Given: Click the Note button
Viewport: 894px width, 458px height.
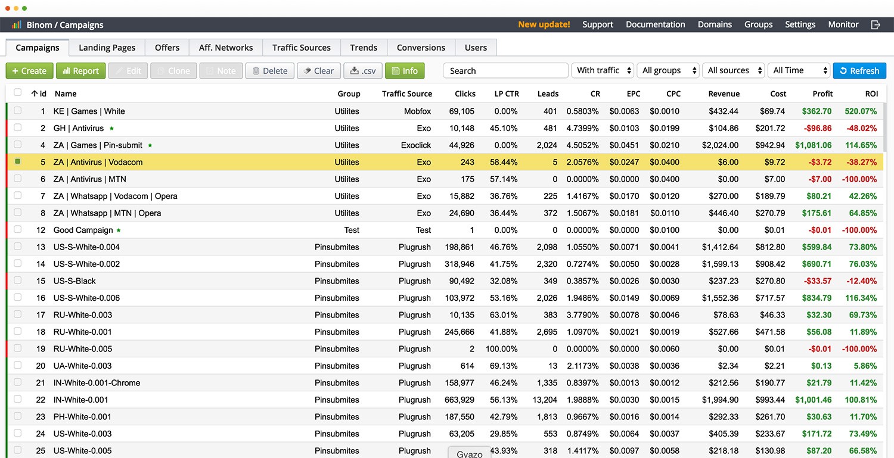Looking at the screenshot, I should pyautogui.click(x=221, y=71).
